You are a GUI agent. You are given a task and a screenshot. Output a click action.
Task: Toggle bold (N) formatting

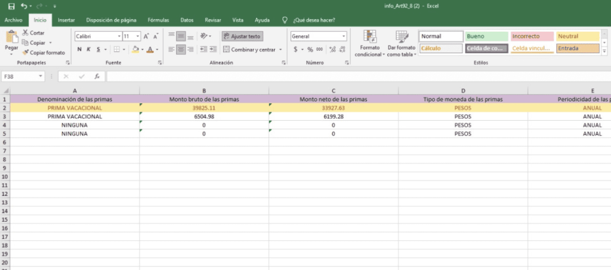[x=79, y=50]
